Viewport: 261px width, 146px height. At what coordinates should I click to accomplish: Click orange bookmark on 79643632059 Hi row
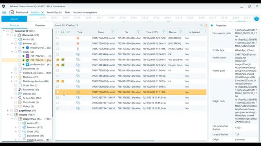(63, 81)
